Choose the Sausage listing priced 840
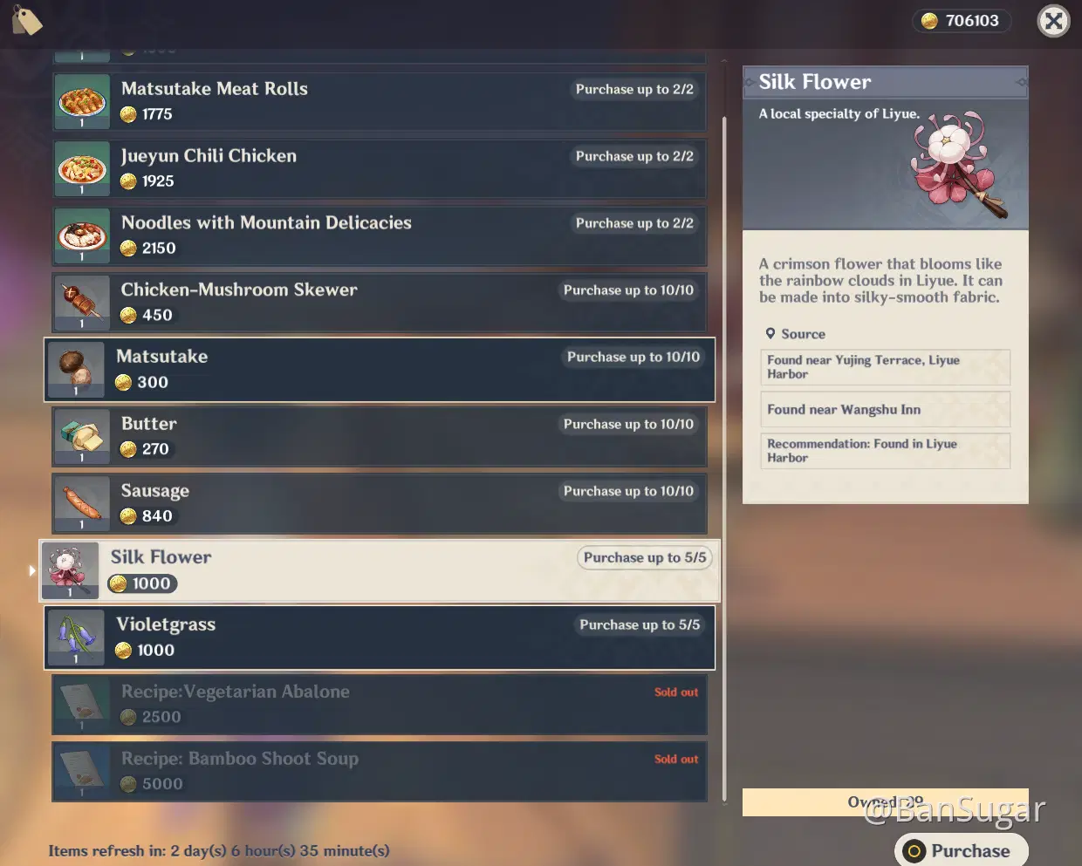 coord(380,503)
